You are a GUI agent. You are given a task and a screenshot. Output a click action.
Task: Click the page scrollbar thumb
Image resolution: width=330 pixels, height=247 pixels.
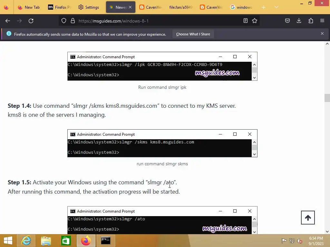pos(327,98)
